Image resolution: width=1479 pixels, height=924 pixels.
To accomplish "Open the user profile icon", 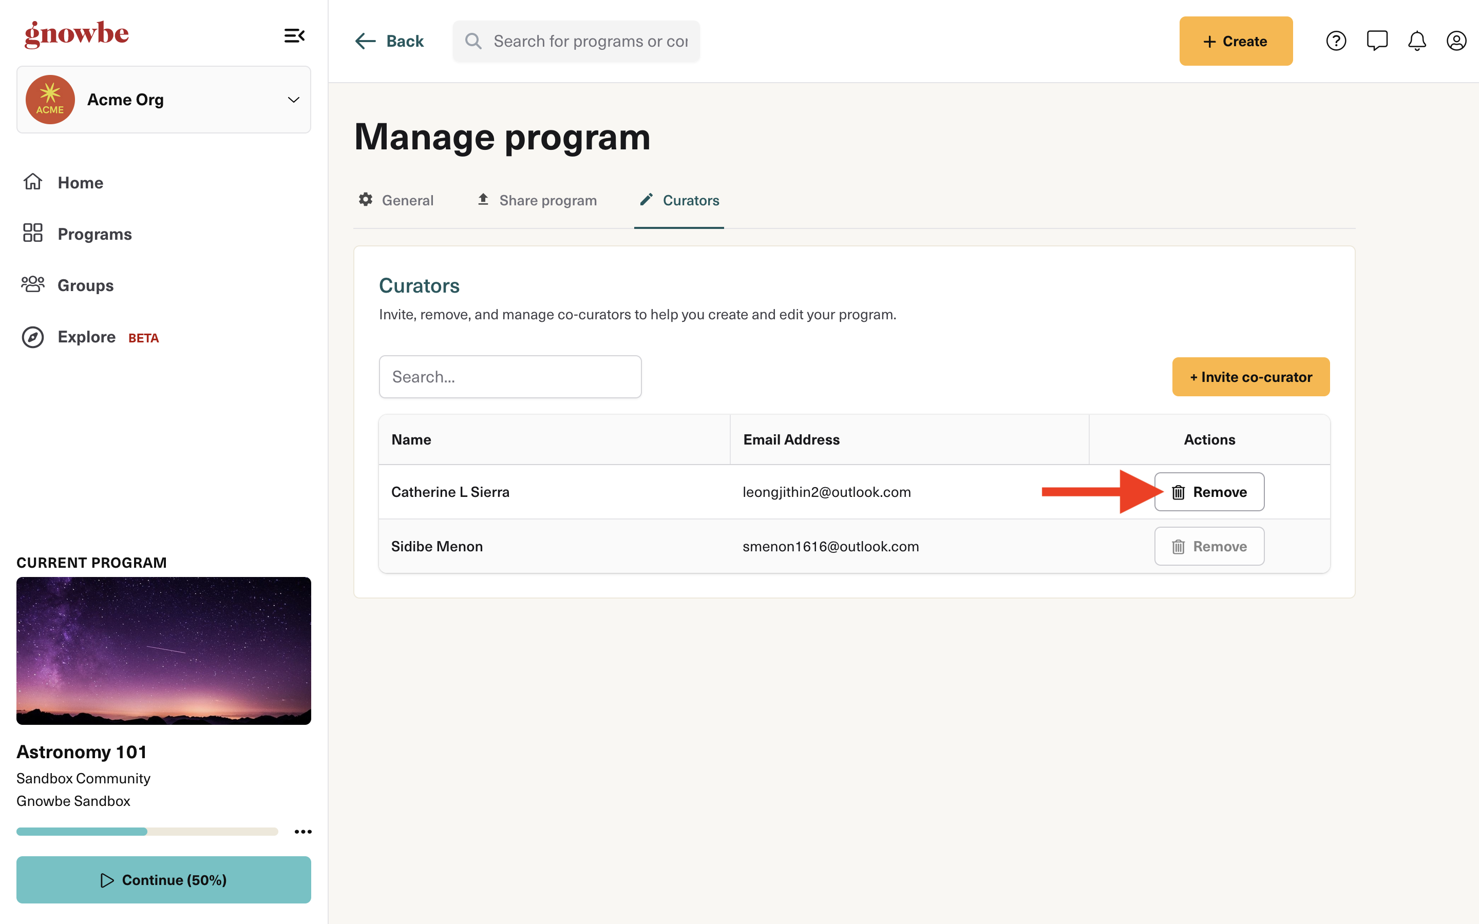I will coord(1456,41).
